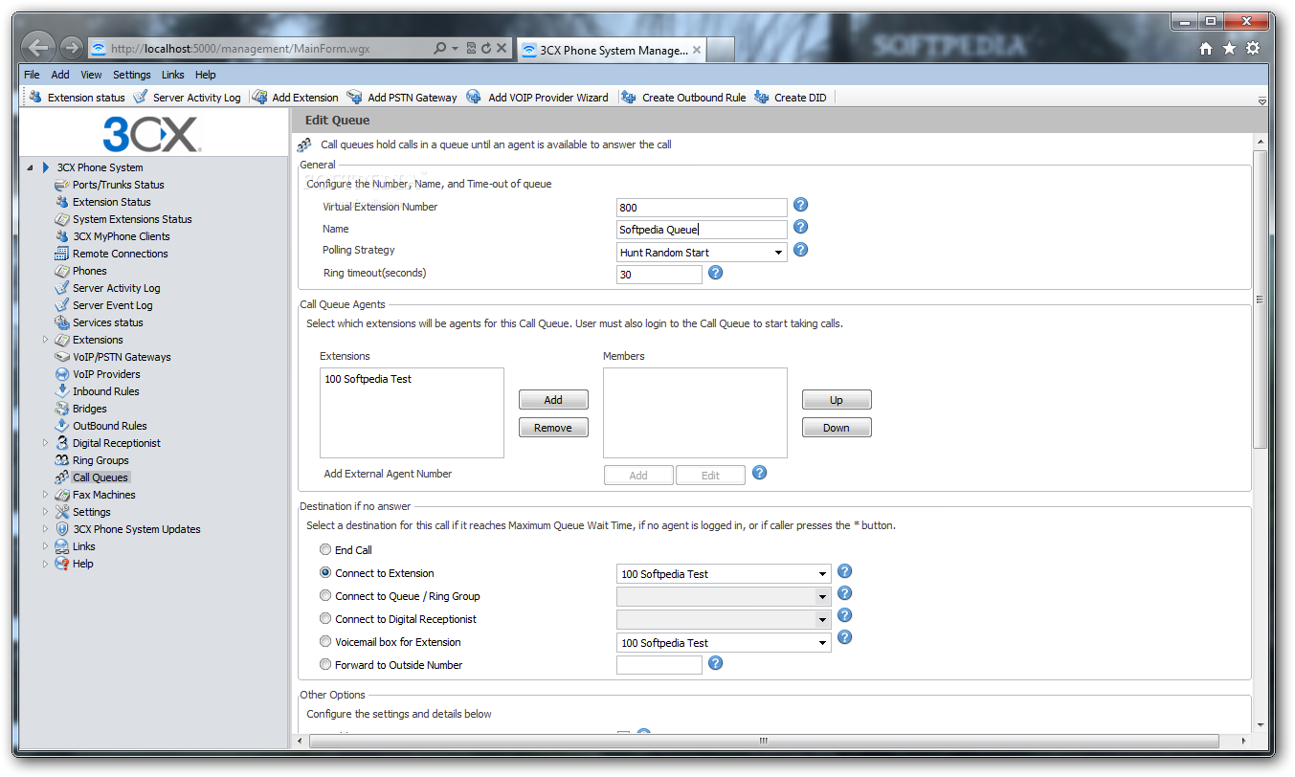1295x777 pixels.
Task: Click the Ring timeout input field
Action: (x=659, y=275)
